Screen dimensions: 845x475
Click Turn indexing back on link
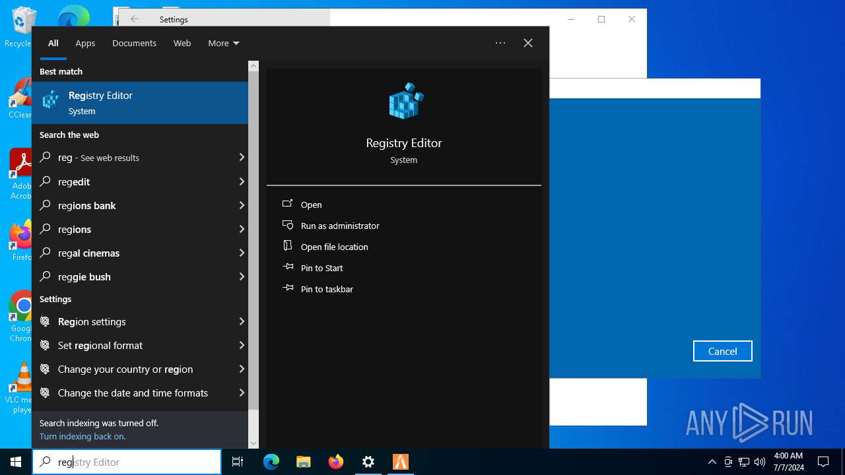(x=83, y=436)
